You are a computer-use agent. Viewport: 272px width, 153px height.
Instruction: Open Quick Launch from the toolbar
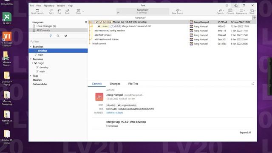37,11
